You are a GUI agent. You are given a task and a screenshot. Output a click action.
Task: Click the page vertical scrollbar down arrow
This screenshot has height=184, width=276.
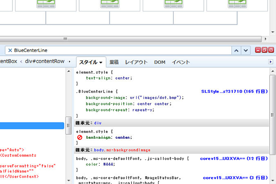tap(273, 32)
